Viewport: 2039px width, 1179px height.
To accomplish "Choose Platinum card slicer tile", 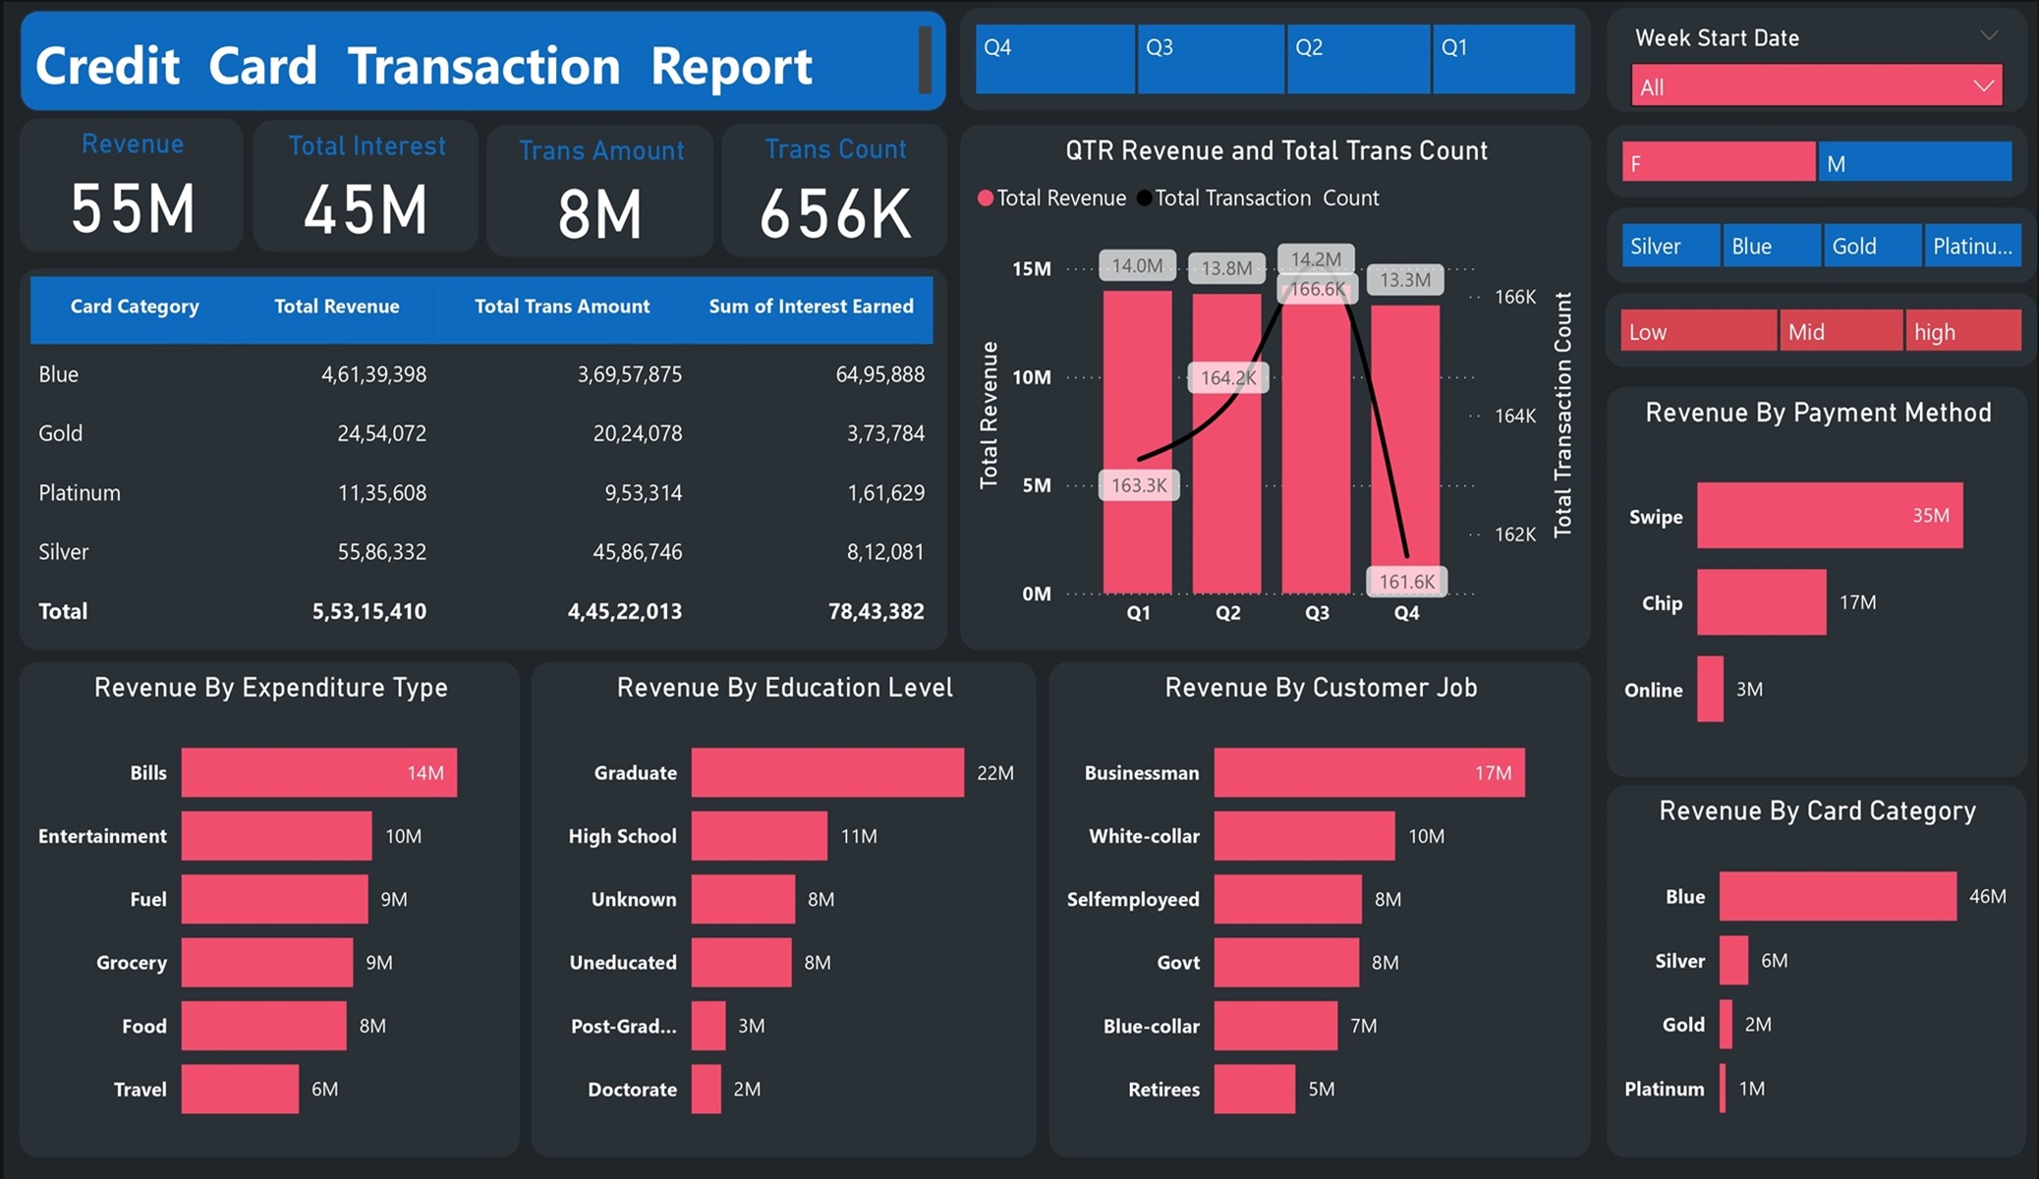I will (1972, 246).
